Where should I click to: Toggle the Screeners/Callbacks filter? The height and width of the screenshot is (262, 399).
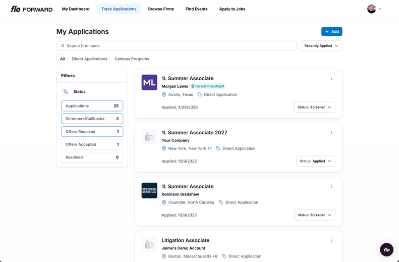(x=92, y=119)
